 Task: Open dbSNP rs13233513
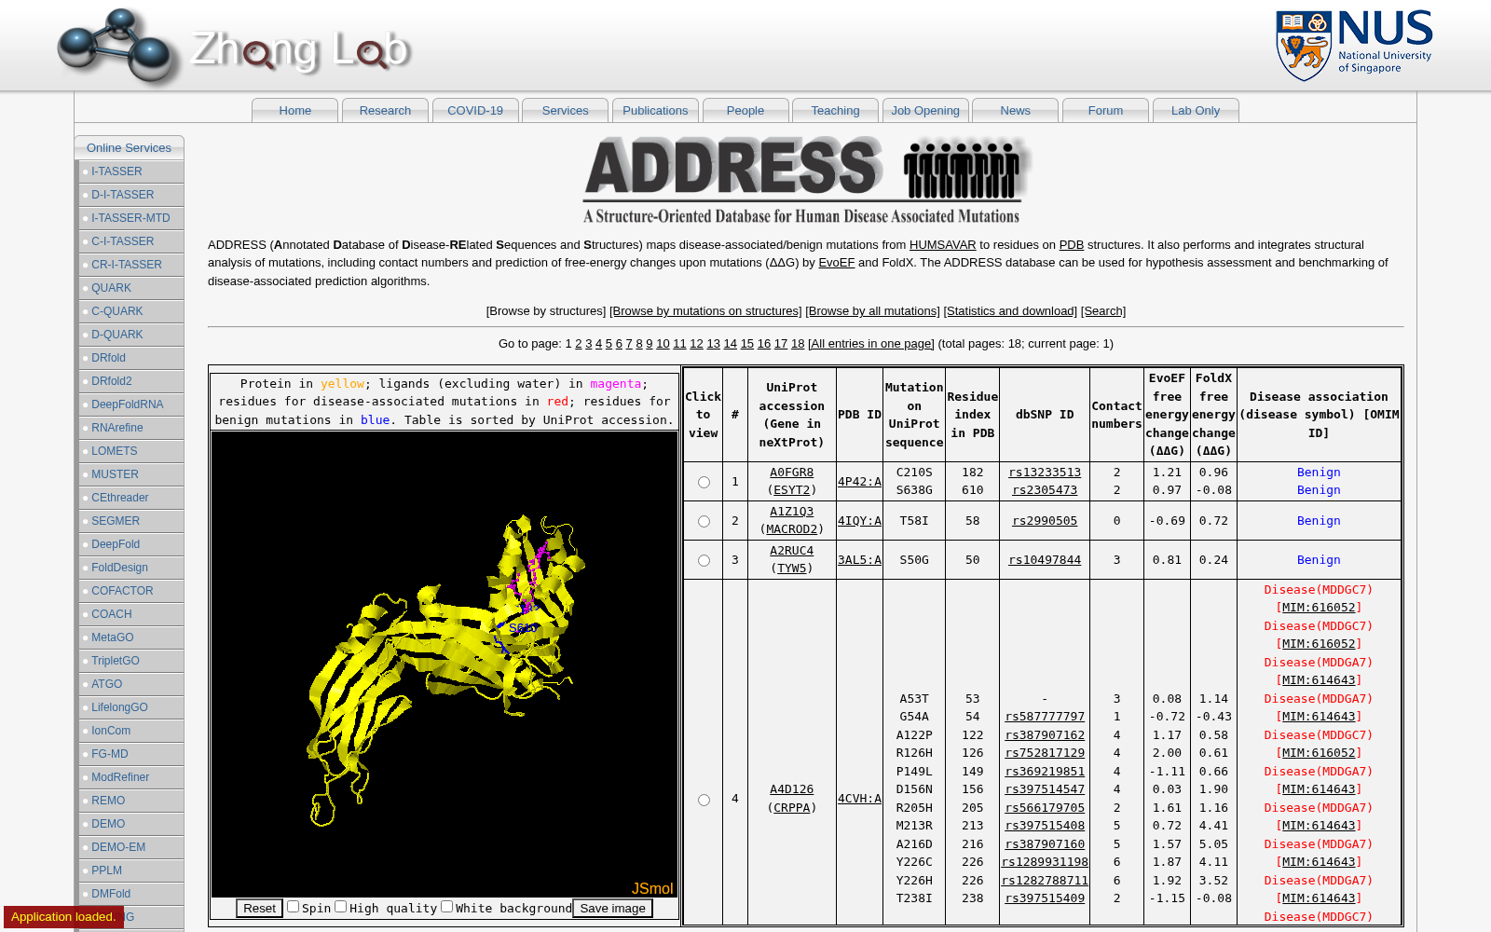pos(1045,473)
